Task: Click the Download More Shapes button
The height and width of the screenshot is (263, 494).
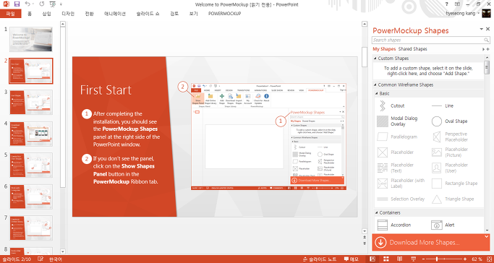Action: click(x=430, y=242)
